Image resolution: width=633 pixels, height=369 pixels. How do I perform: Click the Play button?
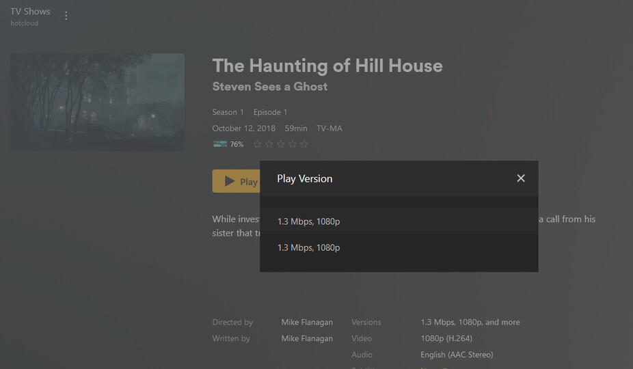point(236,181)
